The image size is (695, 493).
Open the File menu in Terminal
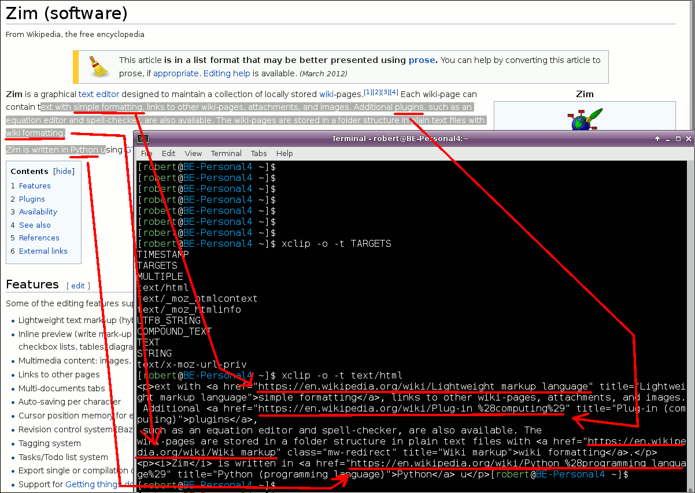point(147,153)
